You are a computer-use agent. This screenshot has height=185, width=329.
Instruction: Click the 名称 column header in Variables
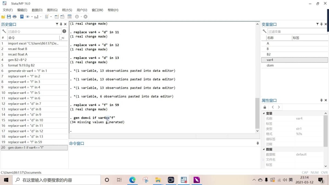(279, 38)
